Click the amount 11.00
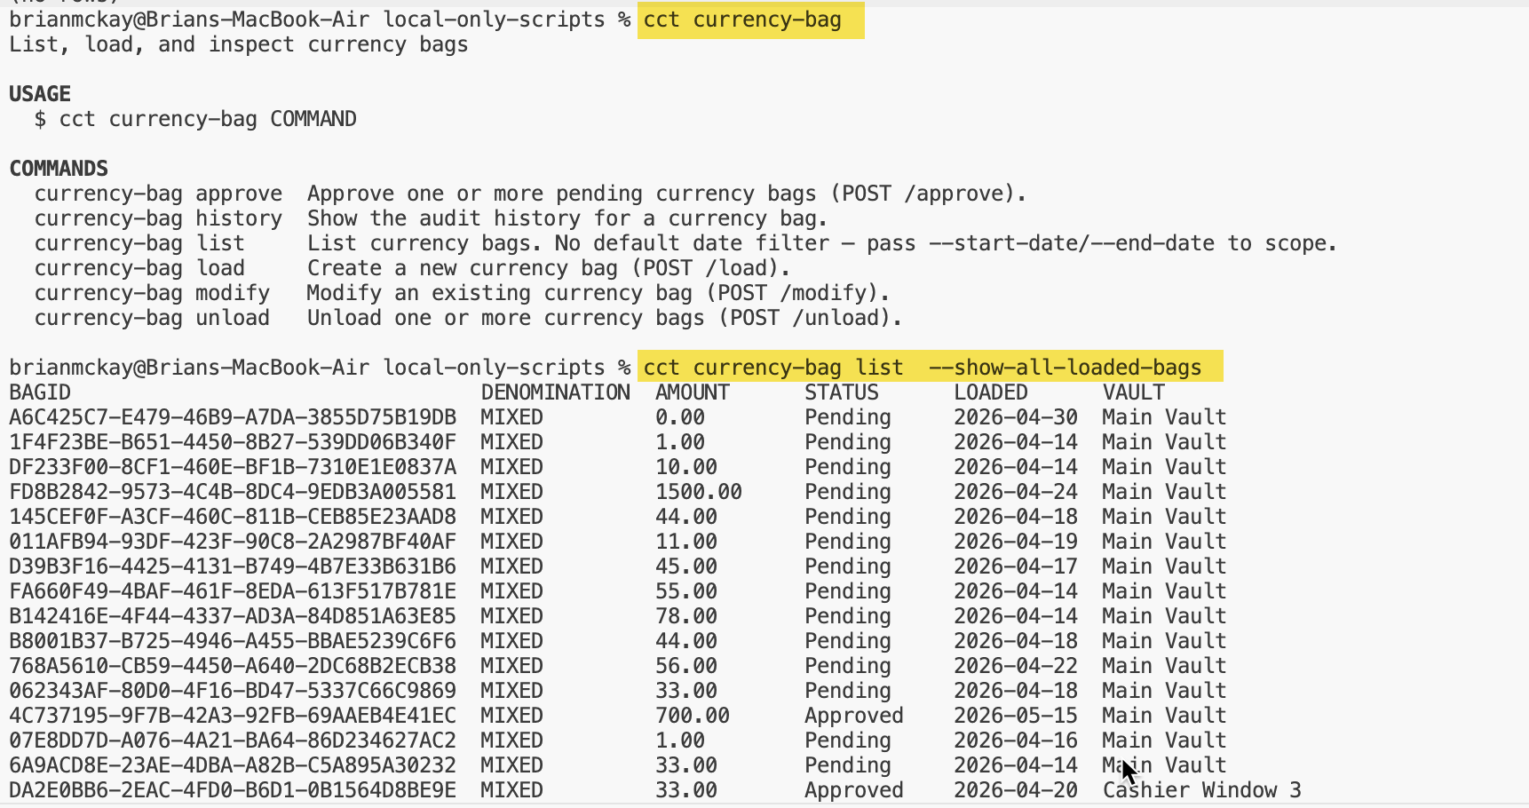The width and height of the screenshot is (1529, 808). point(686,542)
